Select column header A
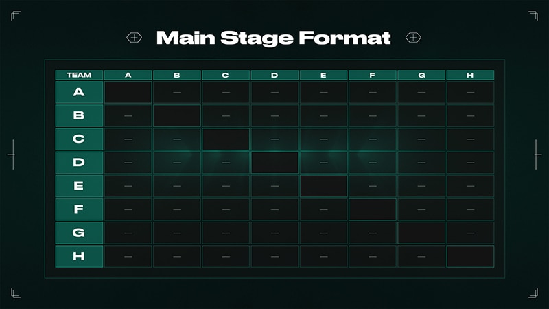Image resolution: width=549 pixels, height=309 pixels. pos(128,75)
